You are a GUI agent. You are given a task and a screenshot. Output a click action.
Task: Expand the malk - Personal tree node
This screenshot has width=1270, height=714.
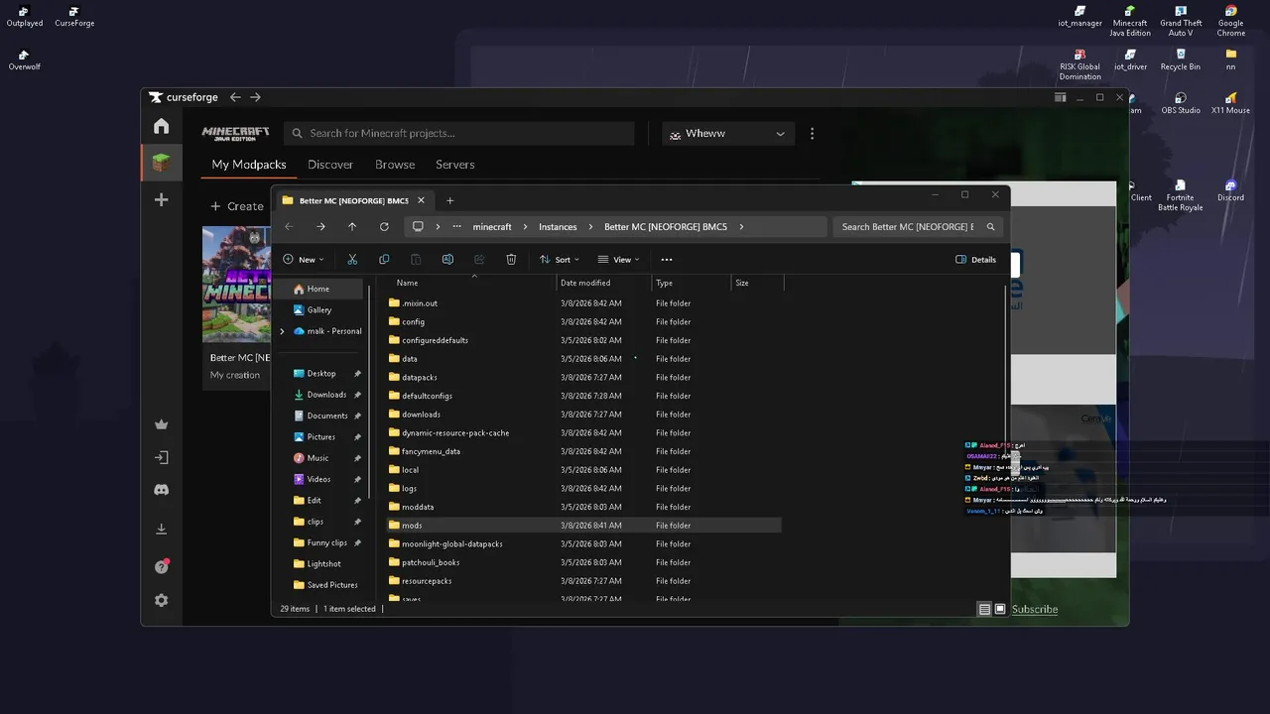(283, 331)
